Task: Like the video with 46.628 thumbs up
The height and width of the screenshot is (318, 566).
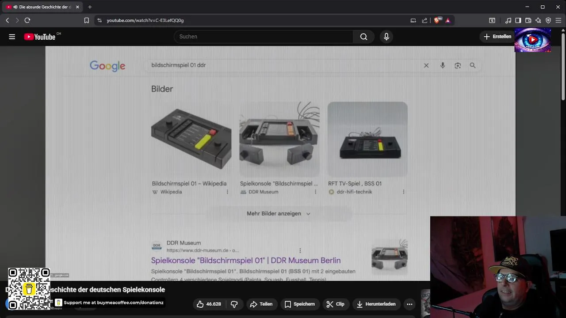Action: coord(209,304)
